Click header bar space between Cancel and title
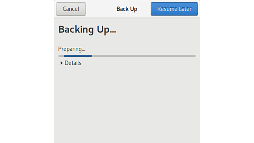254x143 pixels. (101, 9)
